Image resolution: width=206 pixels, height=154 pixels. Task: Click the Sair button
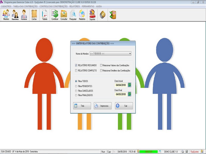point(124,106)
